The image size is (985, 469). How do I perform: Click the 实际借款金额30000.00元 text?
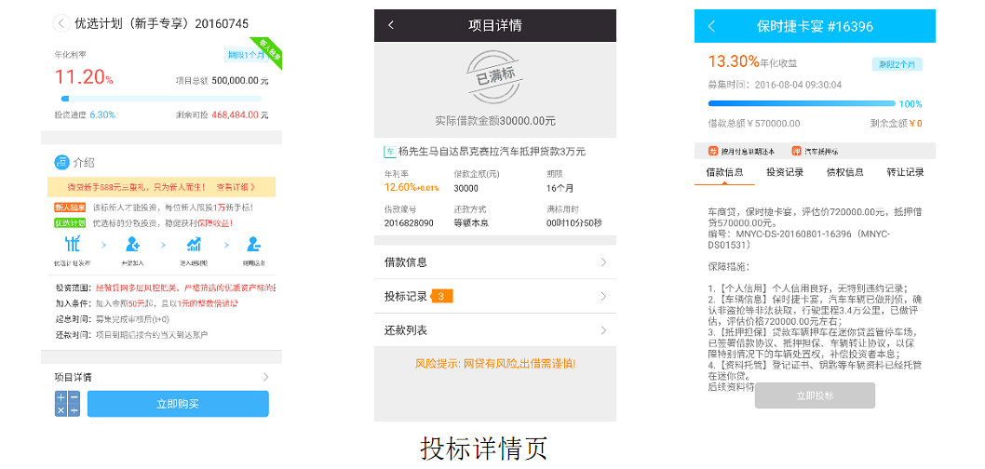coord(495,121)
